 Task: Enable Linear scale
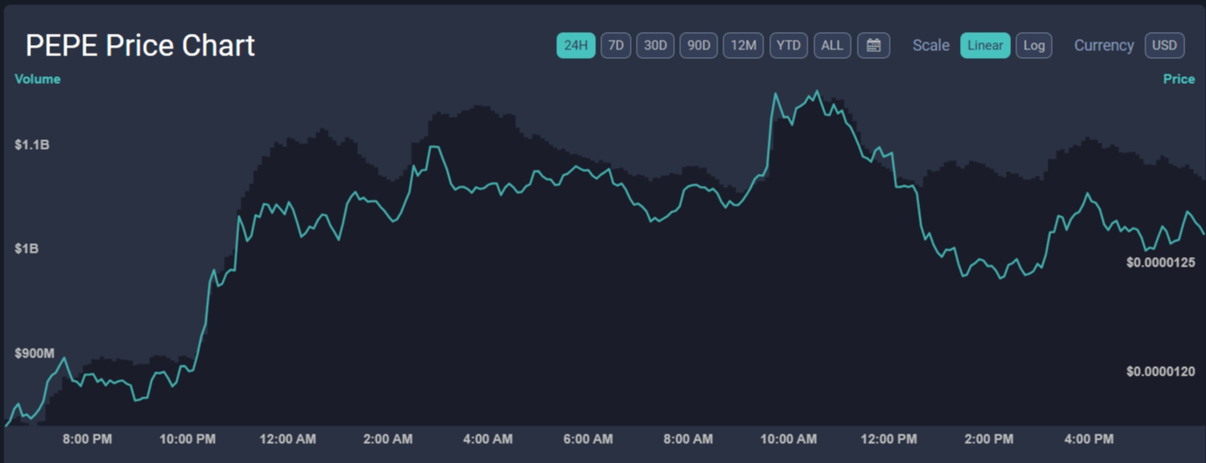pos(984,46)
